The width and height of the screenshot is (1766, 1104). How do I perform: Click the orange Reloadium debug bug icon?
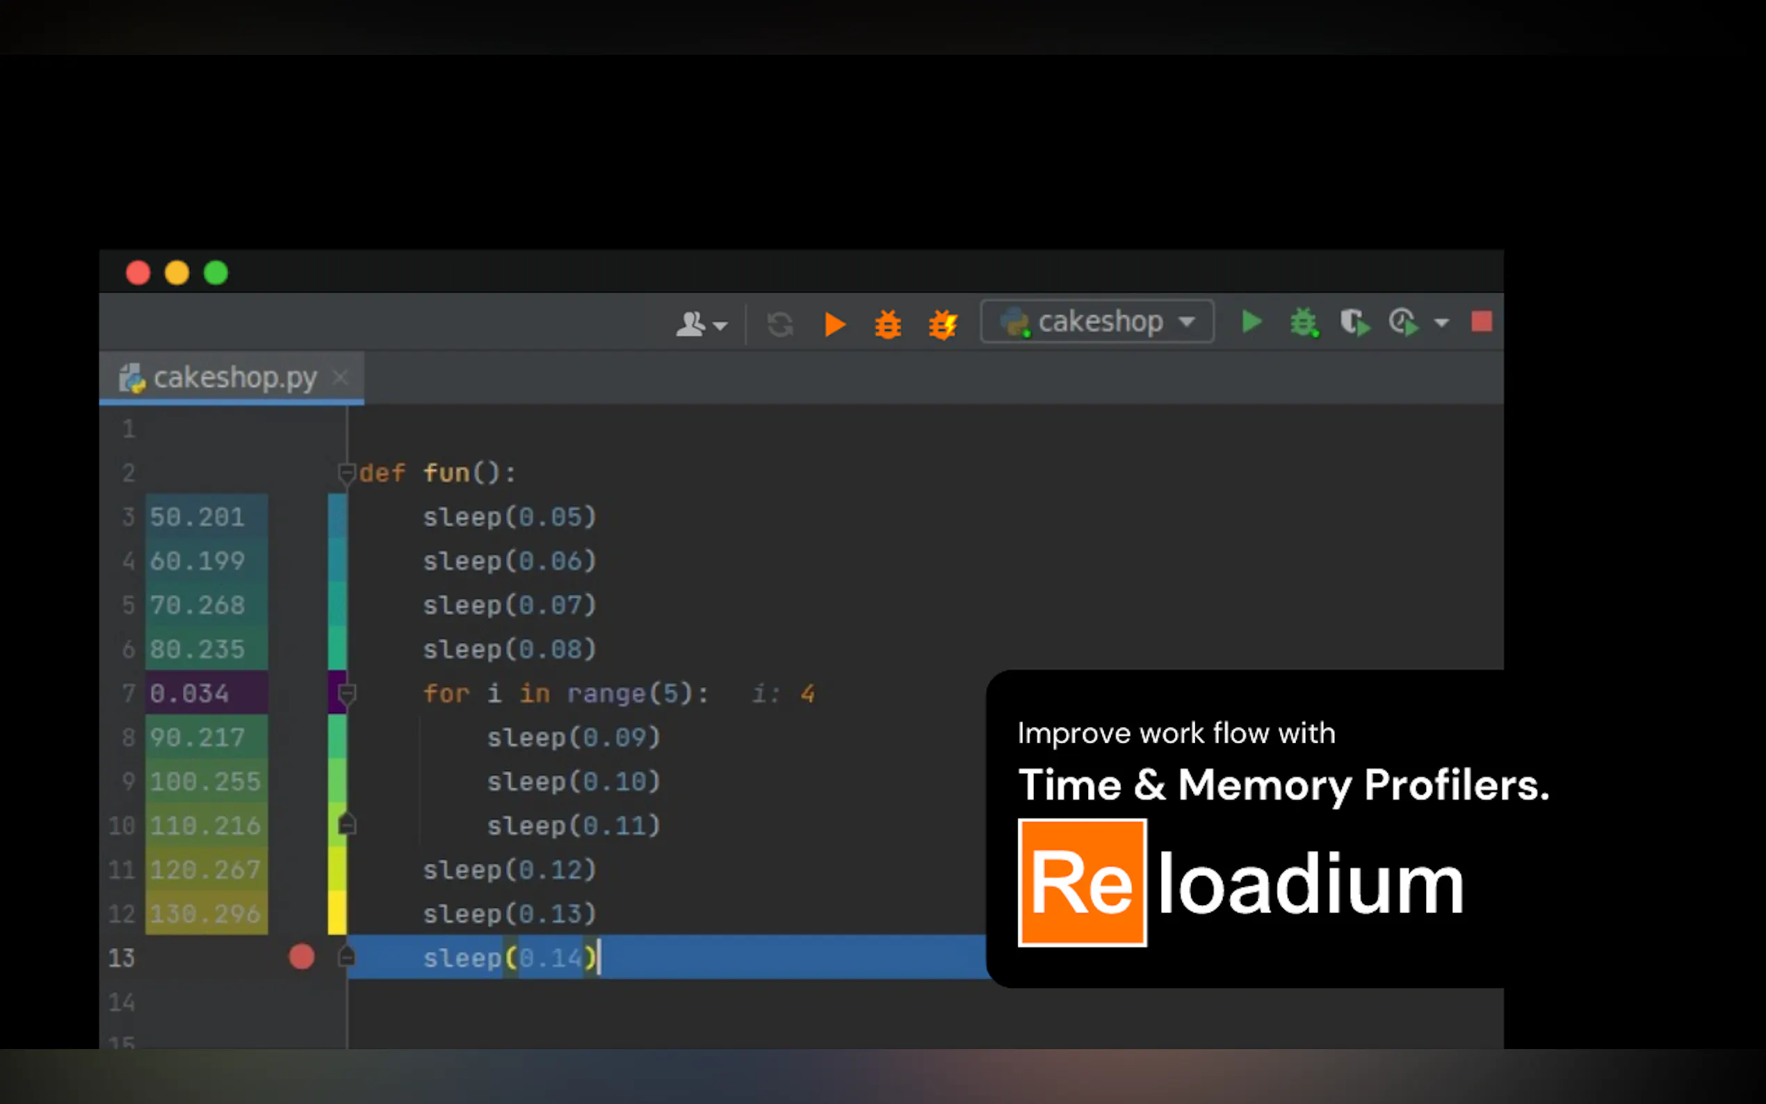pos(888,324)
